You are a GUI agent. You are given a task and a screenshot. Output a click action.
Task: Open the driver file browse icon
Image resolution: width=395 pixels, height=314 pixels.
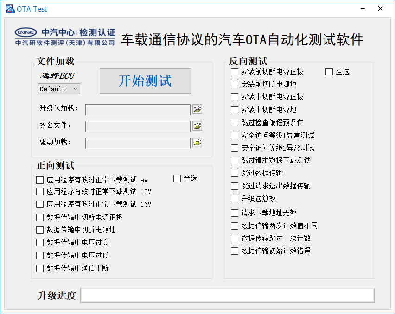click(197, 142)
